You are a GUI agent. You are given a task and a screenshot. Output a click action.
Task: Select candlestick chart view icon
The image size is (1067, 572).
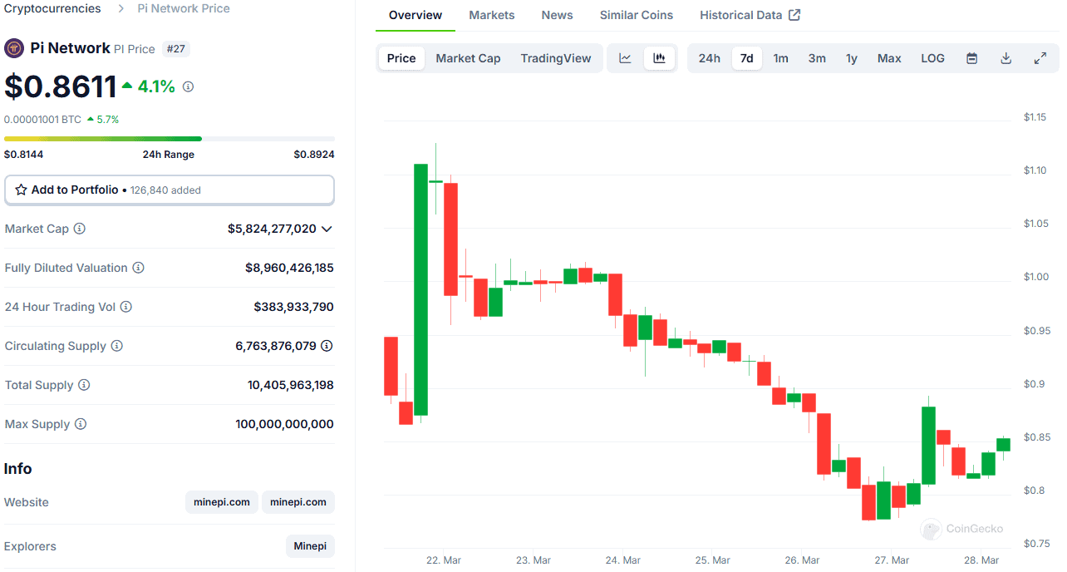(x=659, y=58)
